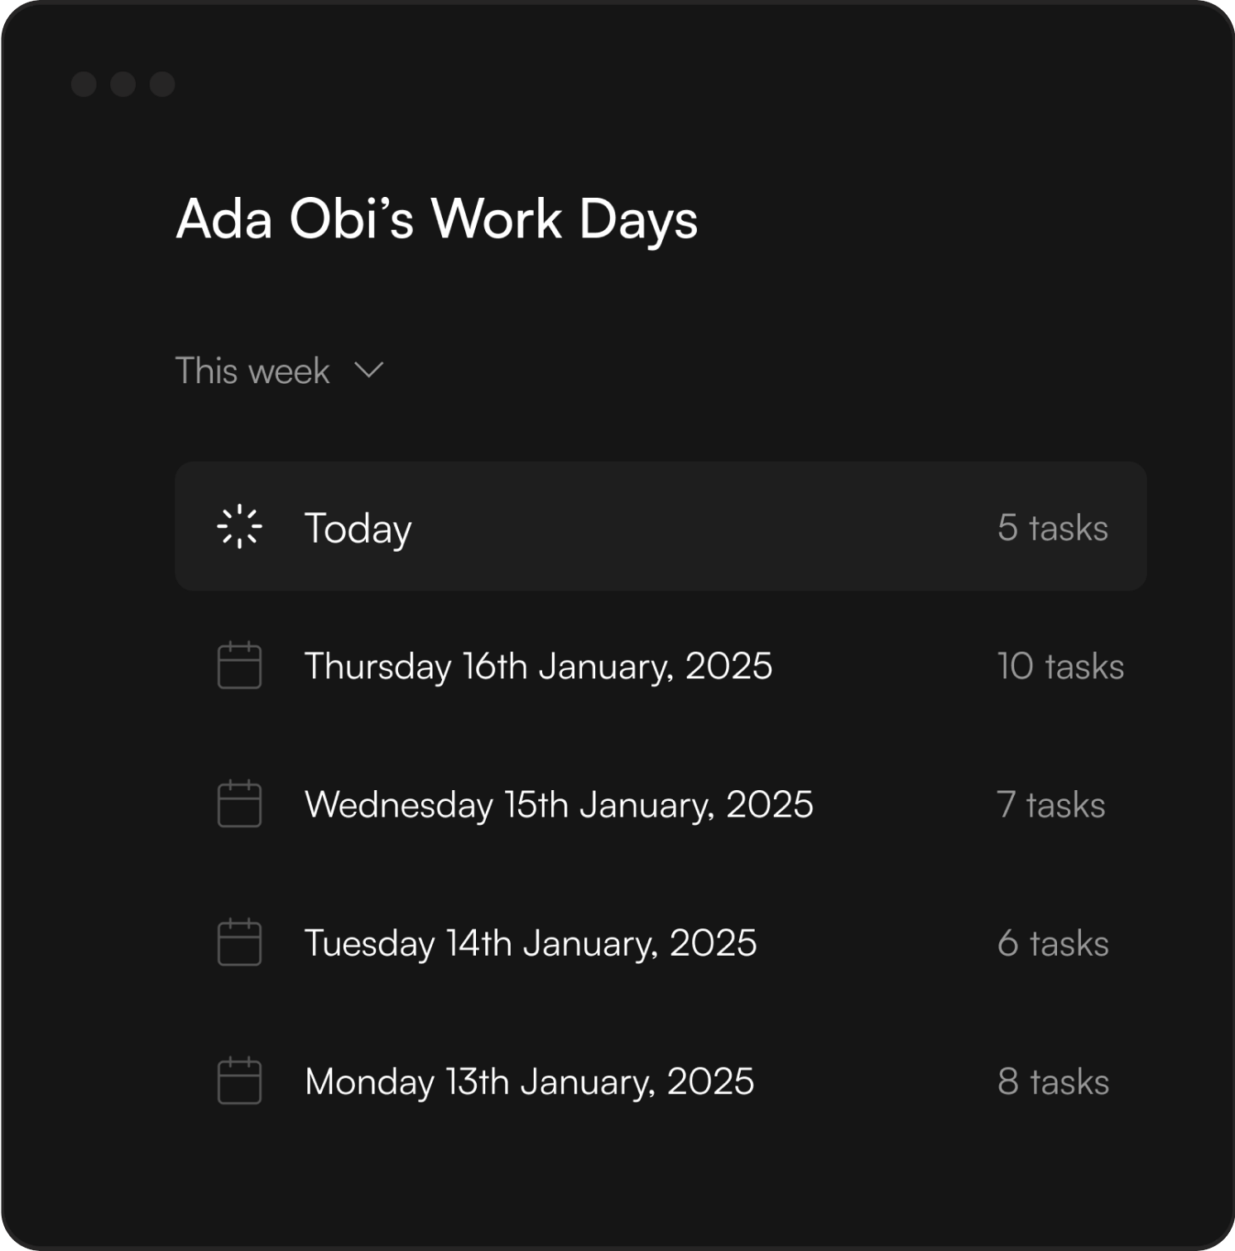Image resolution: width=1235 pixels, height=1251 pixels.
Task: Click the third gray window control dot
Action: pos(162,84)
